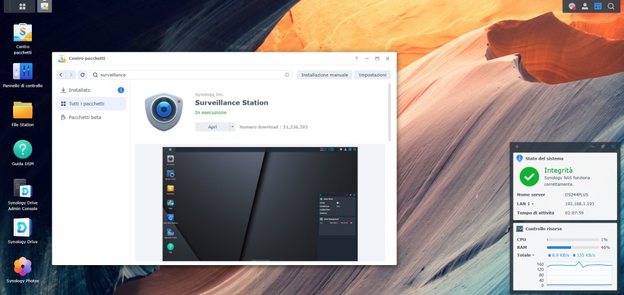Select the Centro pacchetti taskbar icon

point(44,6)
